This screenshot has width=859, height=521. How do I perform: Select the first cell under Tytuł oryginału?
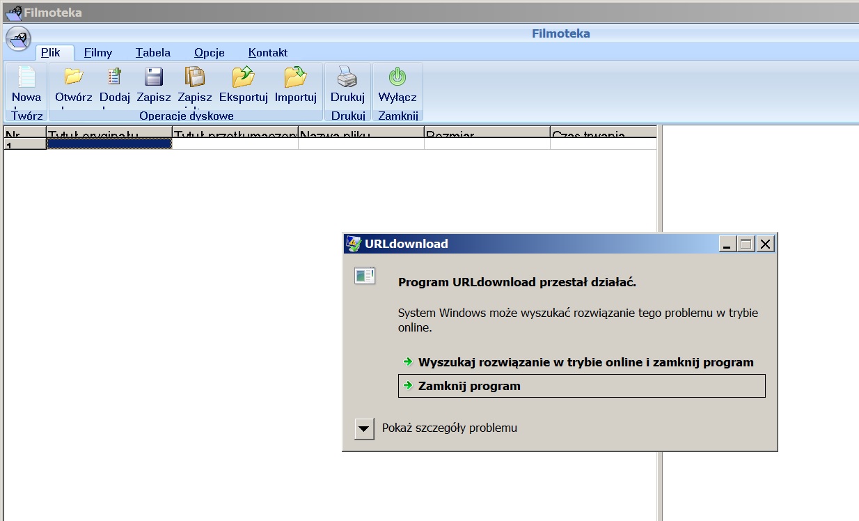pos(109,143)
